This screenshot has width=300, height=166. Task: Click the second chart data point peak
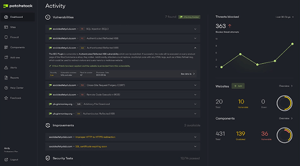[240, 54]
